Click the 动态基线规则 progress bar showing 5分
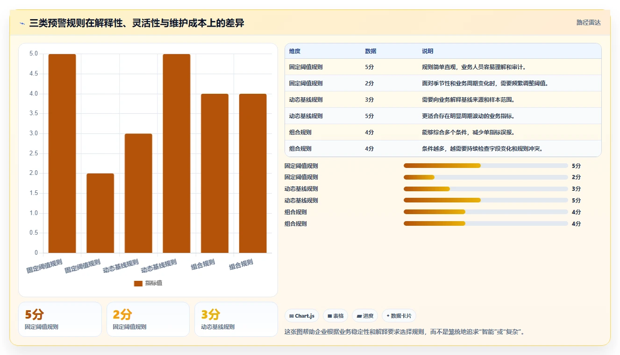The width and height of the screenshot is (620, 355). coord(486,201)
